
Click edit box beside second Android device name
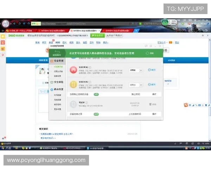(x=90, y=82)
